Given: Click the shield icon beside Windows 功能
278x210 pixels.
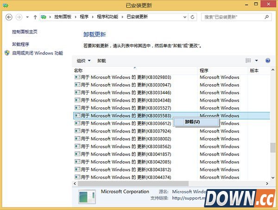Looking at the screenshot, I should (7, 53).
